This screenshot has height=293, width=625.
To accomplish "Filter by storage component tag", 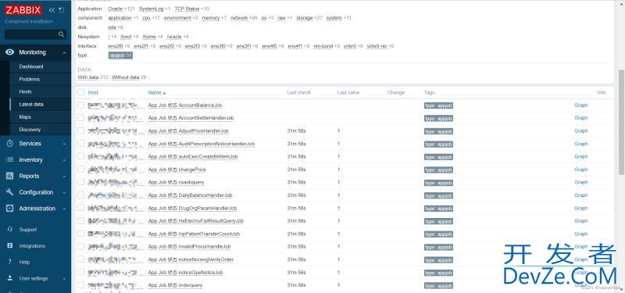I will click(305, 18).
